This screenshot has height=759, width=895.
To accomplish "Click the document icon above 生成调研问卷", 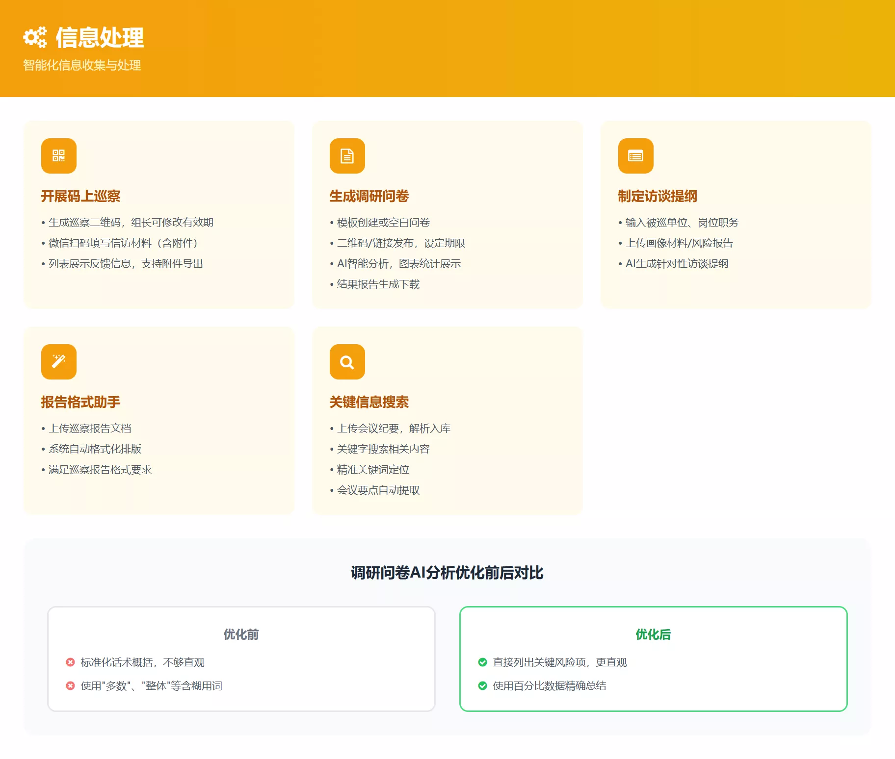I will (x=347, y=156).
